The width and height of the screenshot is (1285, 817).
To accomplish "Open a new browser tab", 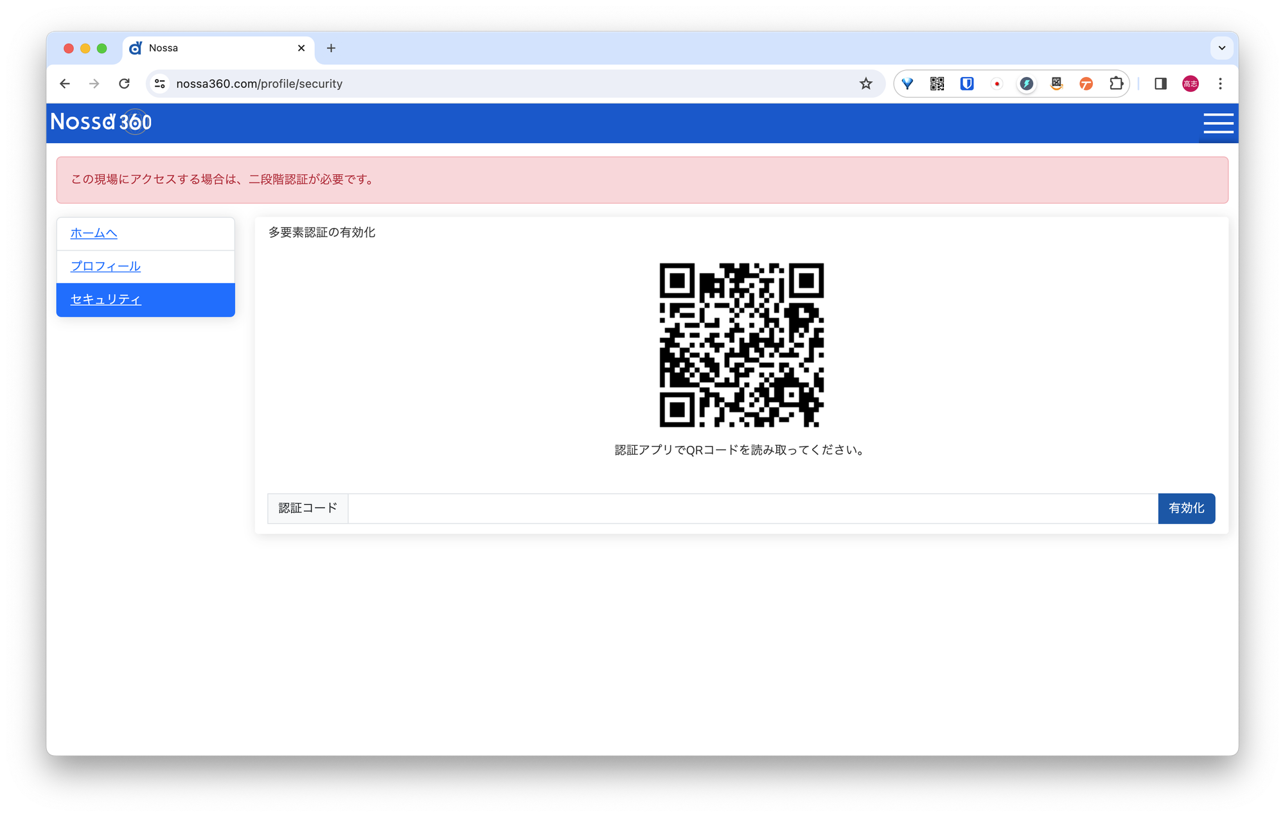I will tap(331, 48).
